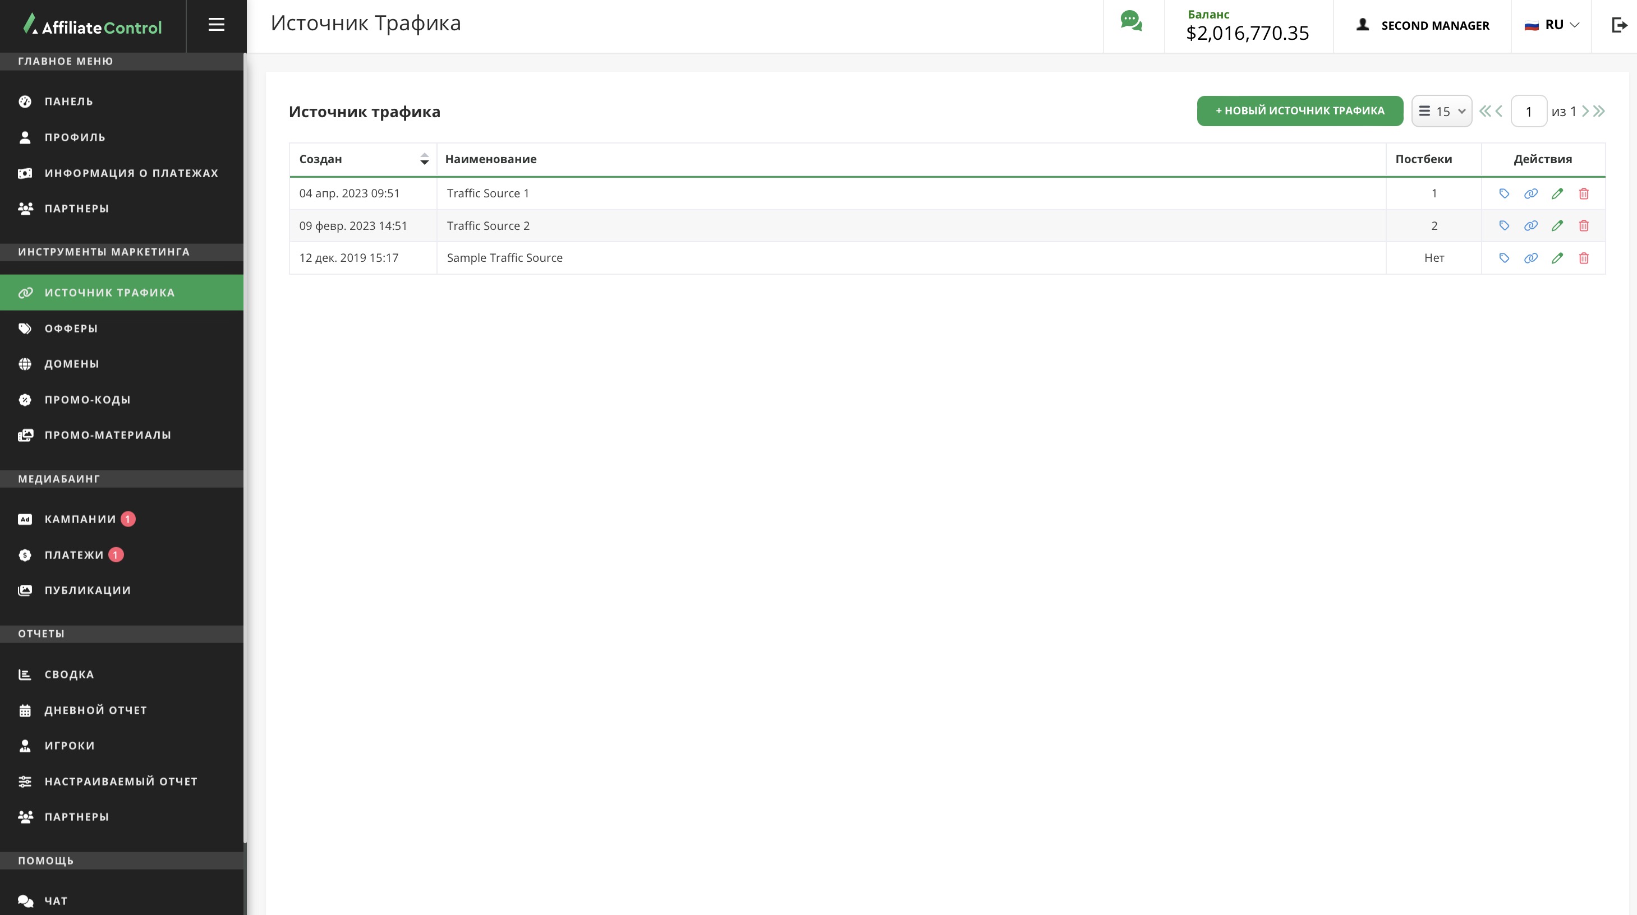Click the page number input field
The image size is (1637, 915).
(x=1528, y=111)
